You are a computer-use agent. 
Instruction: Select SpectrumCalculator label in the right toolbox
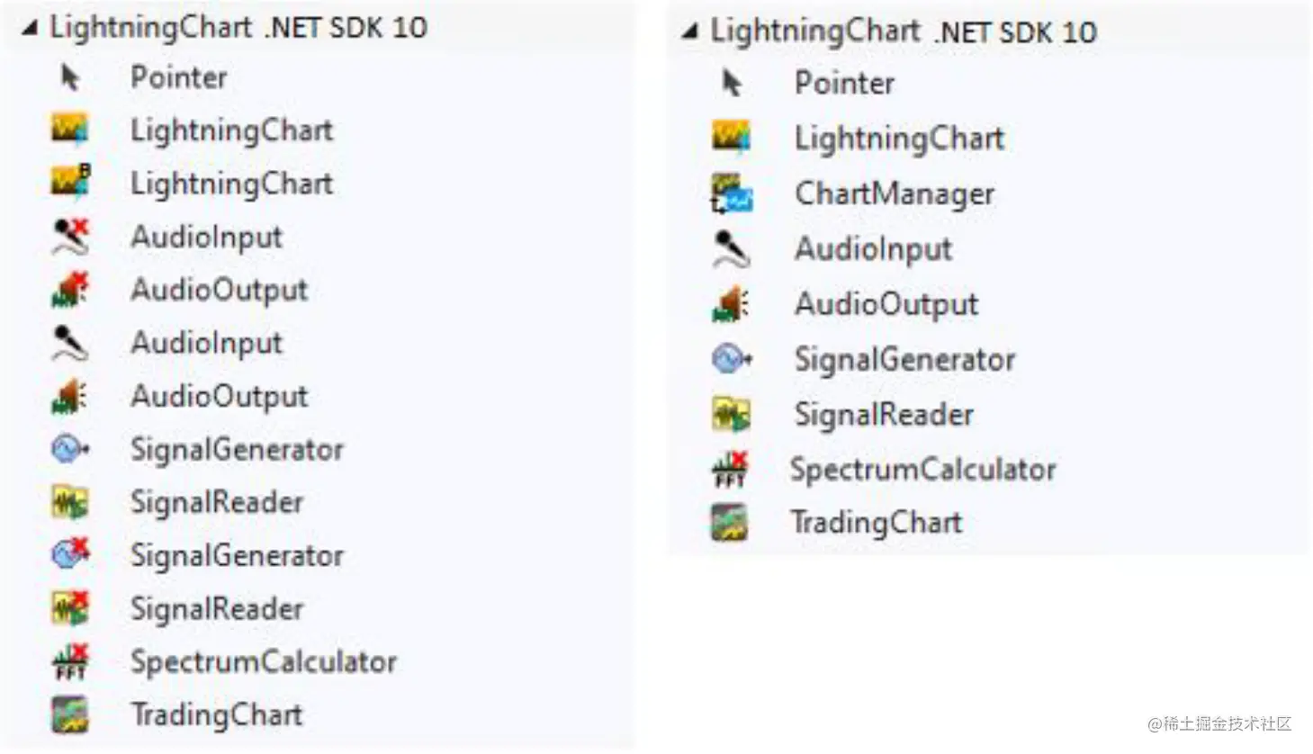tap(922, 469)
